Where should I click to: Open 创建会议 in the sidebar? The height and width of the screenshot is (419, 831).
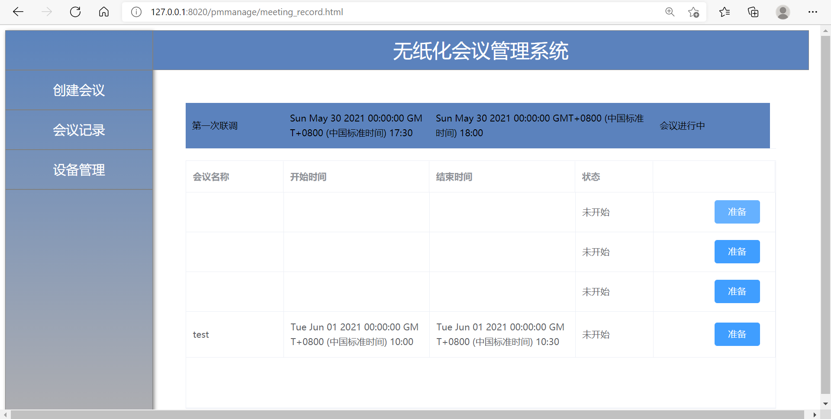(x=79, y=90)
